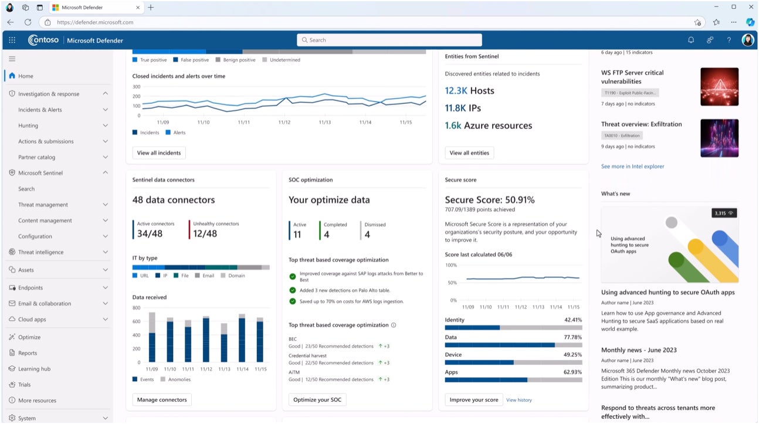Open WS FTP Server vulnerabilities thumbnail
The width and height of the screenshot is (759, 424).
point(720,87)
